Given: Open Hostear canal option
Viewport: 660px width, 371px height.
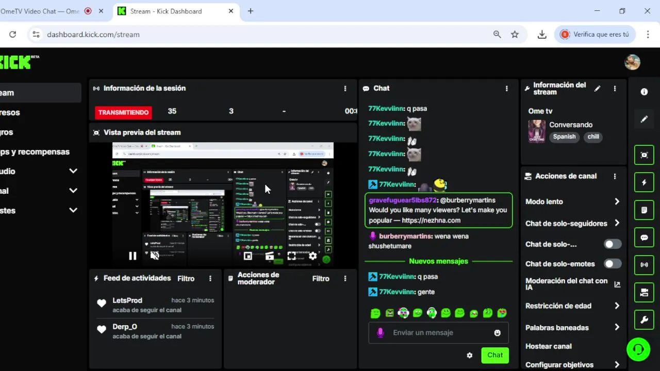Looking at the screenshot, I should (x=549, y=346).
